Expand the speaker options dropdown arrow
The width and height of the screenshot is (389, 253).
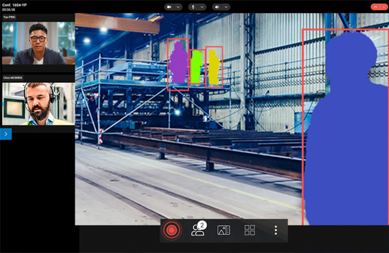(226, 7)
